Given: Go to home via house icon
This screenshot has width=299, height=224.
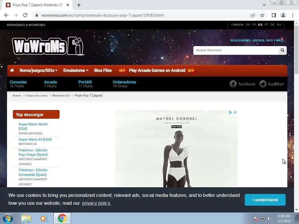Looking at the screenshot, I should tap(12, 71).
